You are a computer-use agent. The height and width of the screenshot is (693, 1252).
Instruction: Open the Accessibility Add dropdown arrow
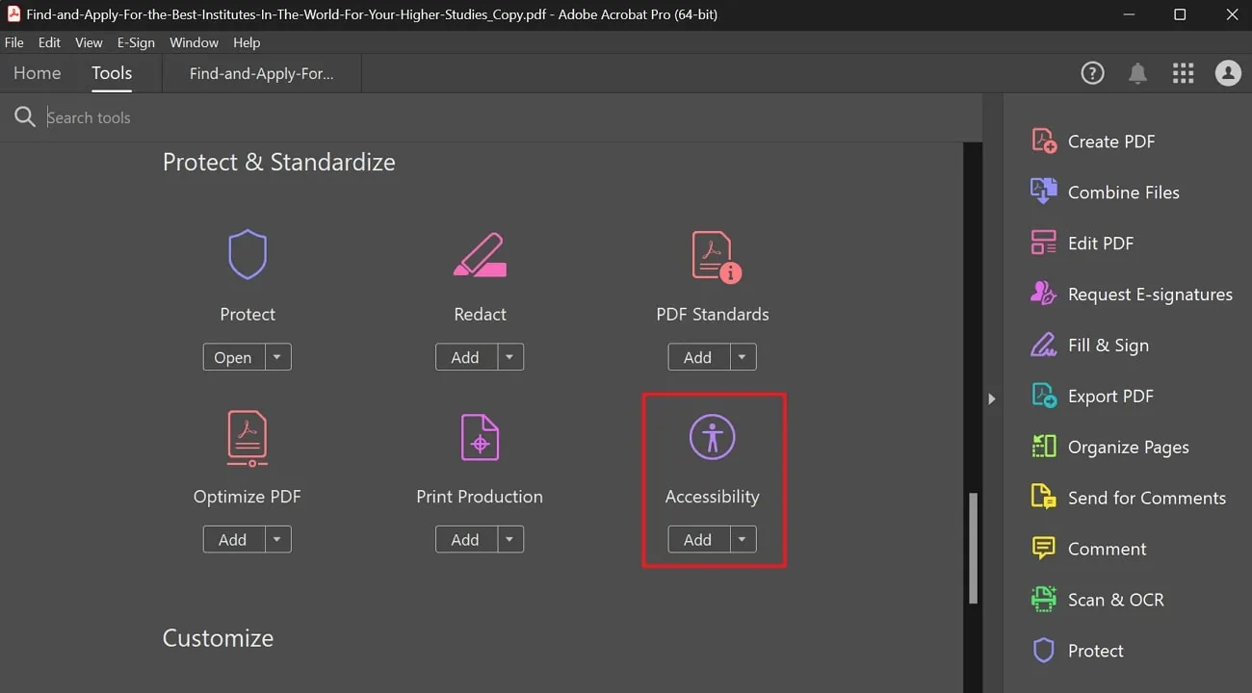point(742,539)
